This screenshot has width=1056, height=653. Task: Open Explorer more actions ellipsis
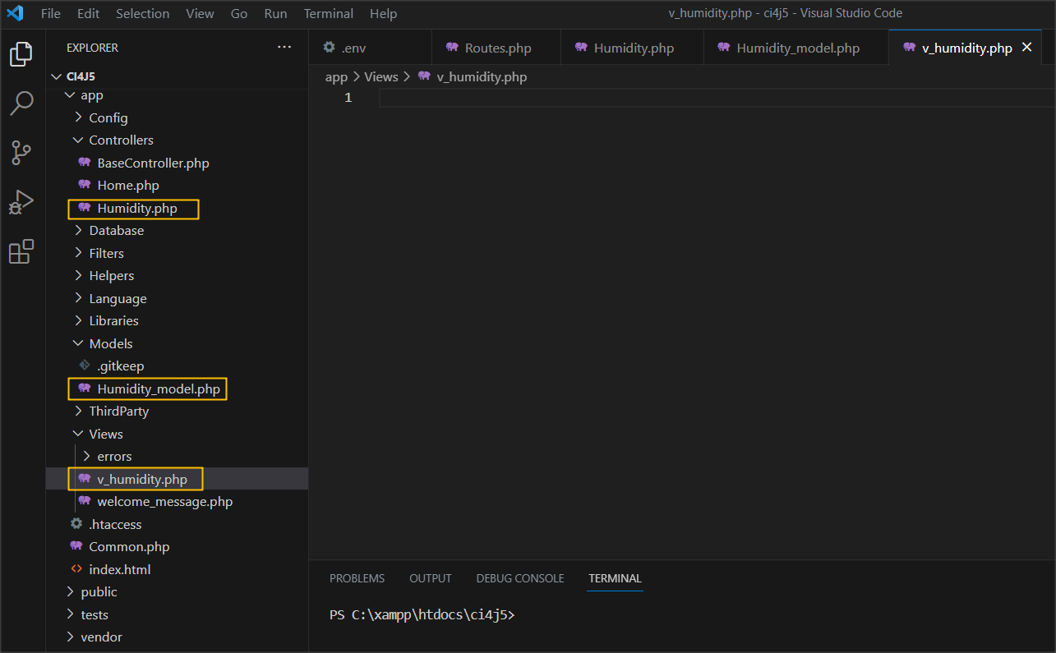(x=284, y=48)
